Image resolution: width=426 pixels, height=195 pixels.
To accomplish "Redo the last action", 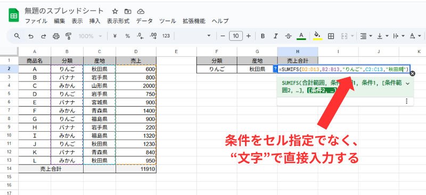I will tap(44, 36).
